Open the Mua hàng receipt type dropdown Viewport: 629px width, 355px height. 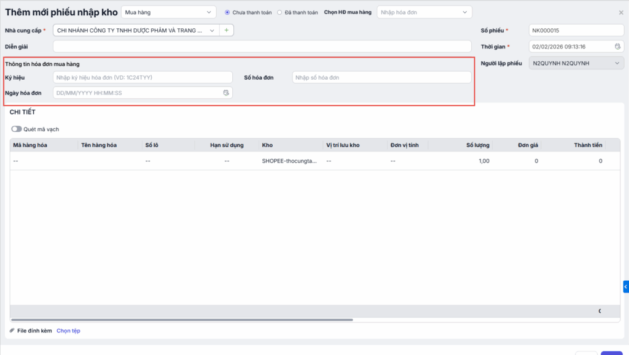[x=168, y=12]
